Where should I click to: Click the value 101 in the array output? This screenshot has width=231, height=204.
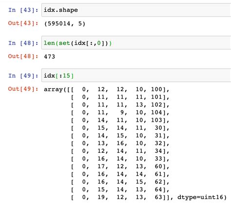pyautogui.click(x=156, y=97)
